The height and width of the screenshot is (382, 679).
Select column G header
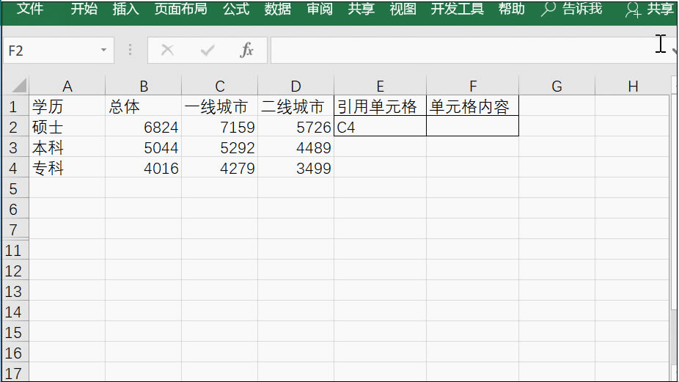coord(557,86)
